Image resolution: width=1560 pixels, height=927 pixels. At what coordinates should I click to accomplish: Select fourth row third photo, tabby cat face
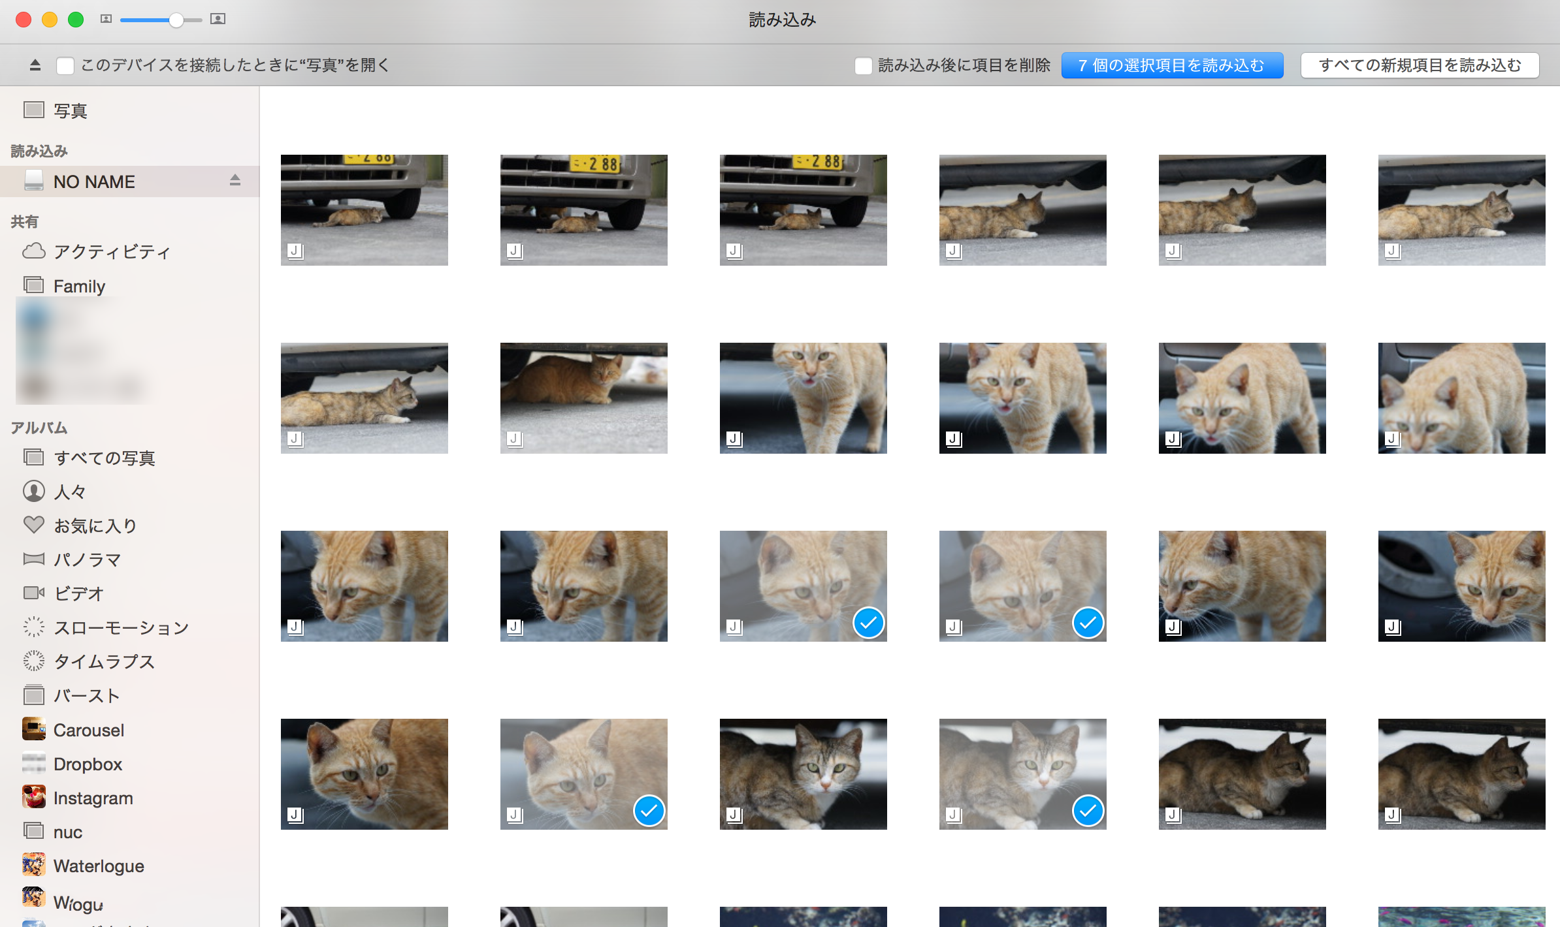pyautogui.click(x=804, y=774)
